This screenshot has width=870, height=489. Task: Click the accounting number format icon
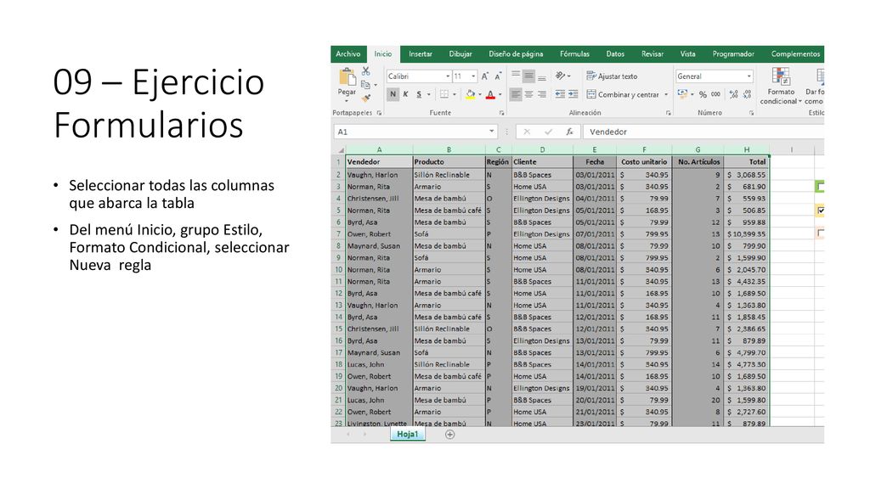[x=682, y=94]
